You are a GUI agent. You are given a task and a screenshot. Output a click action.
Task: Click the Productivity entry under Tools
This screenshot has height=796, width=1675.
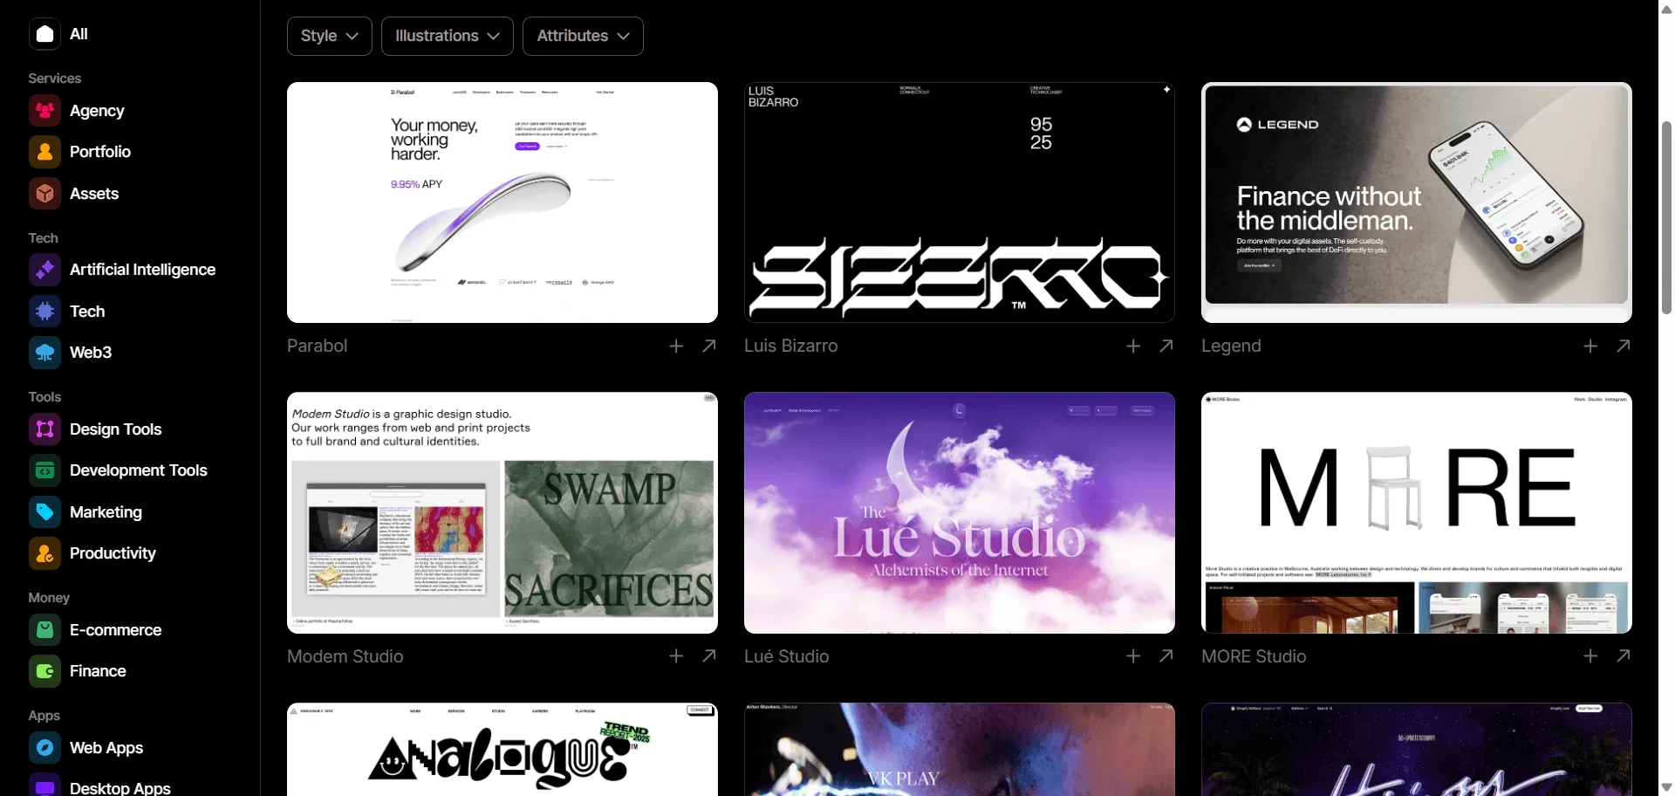click(112, 552)
